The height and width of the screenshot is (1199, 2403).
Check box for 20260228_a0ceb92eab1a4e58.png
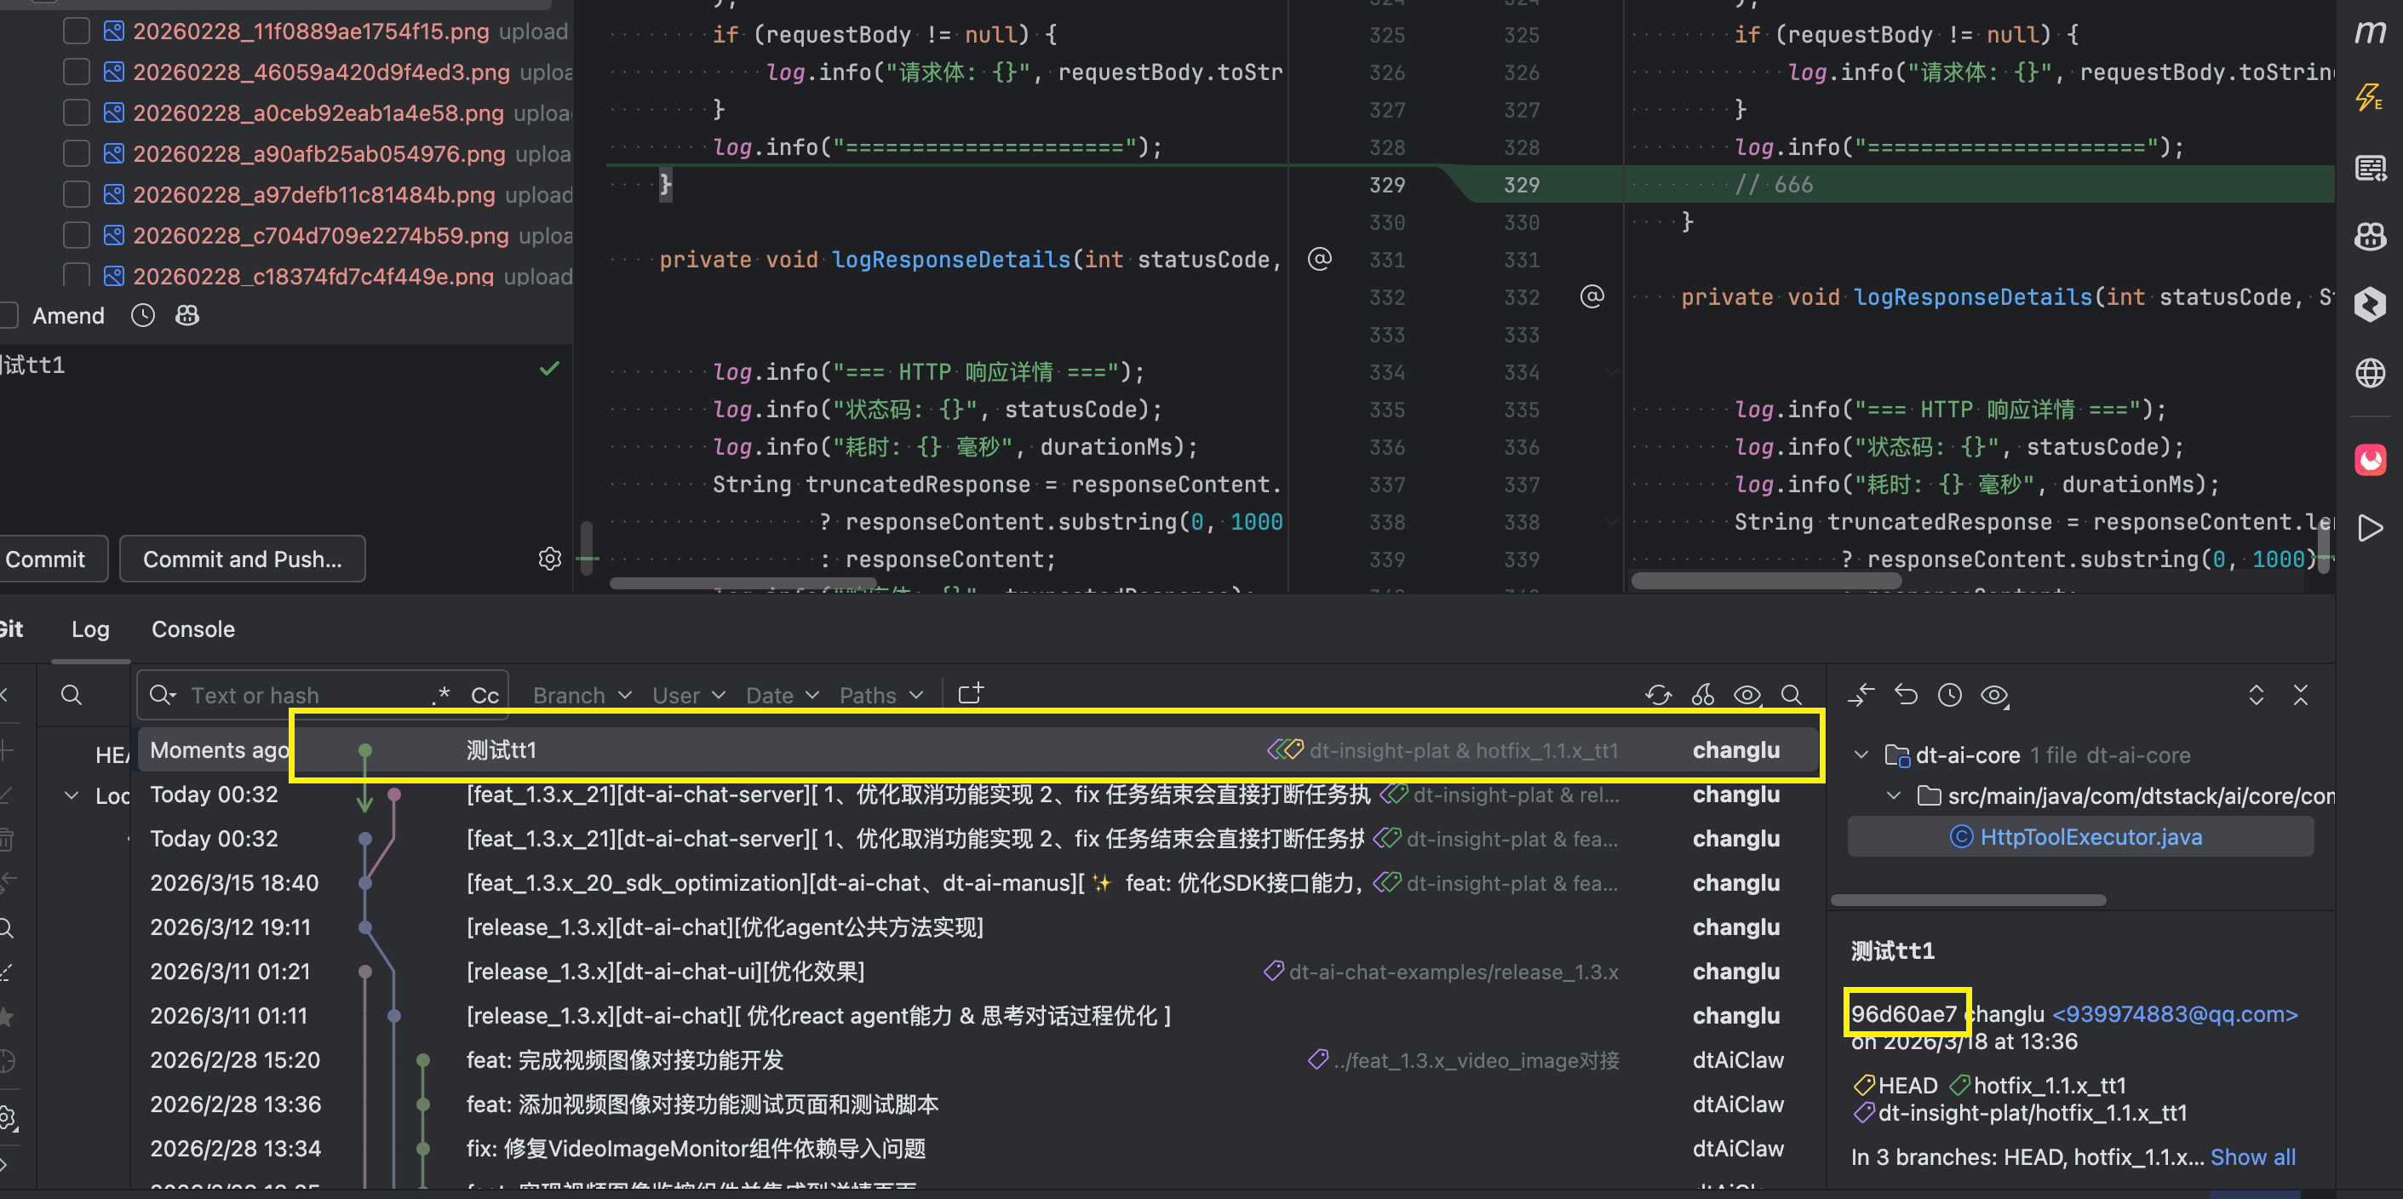tap(77, 113)
